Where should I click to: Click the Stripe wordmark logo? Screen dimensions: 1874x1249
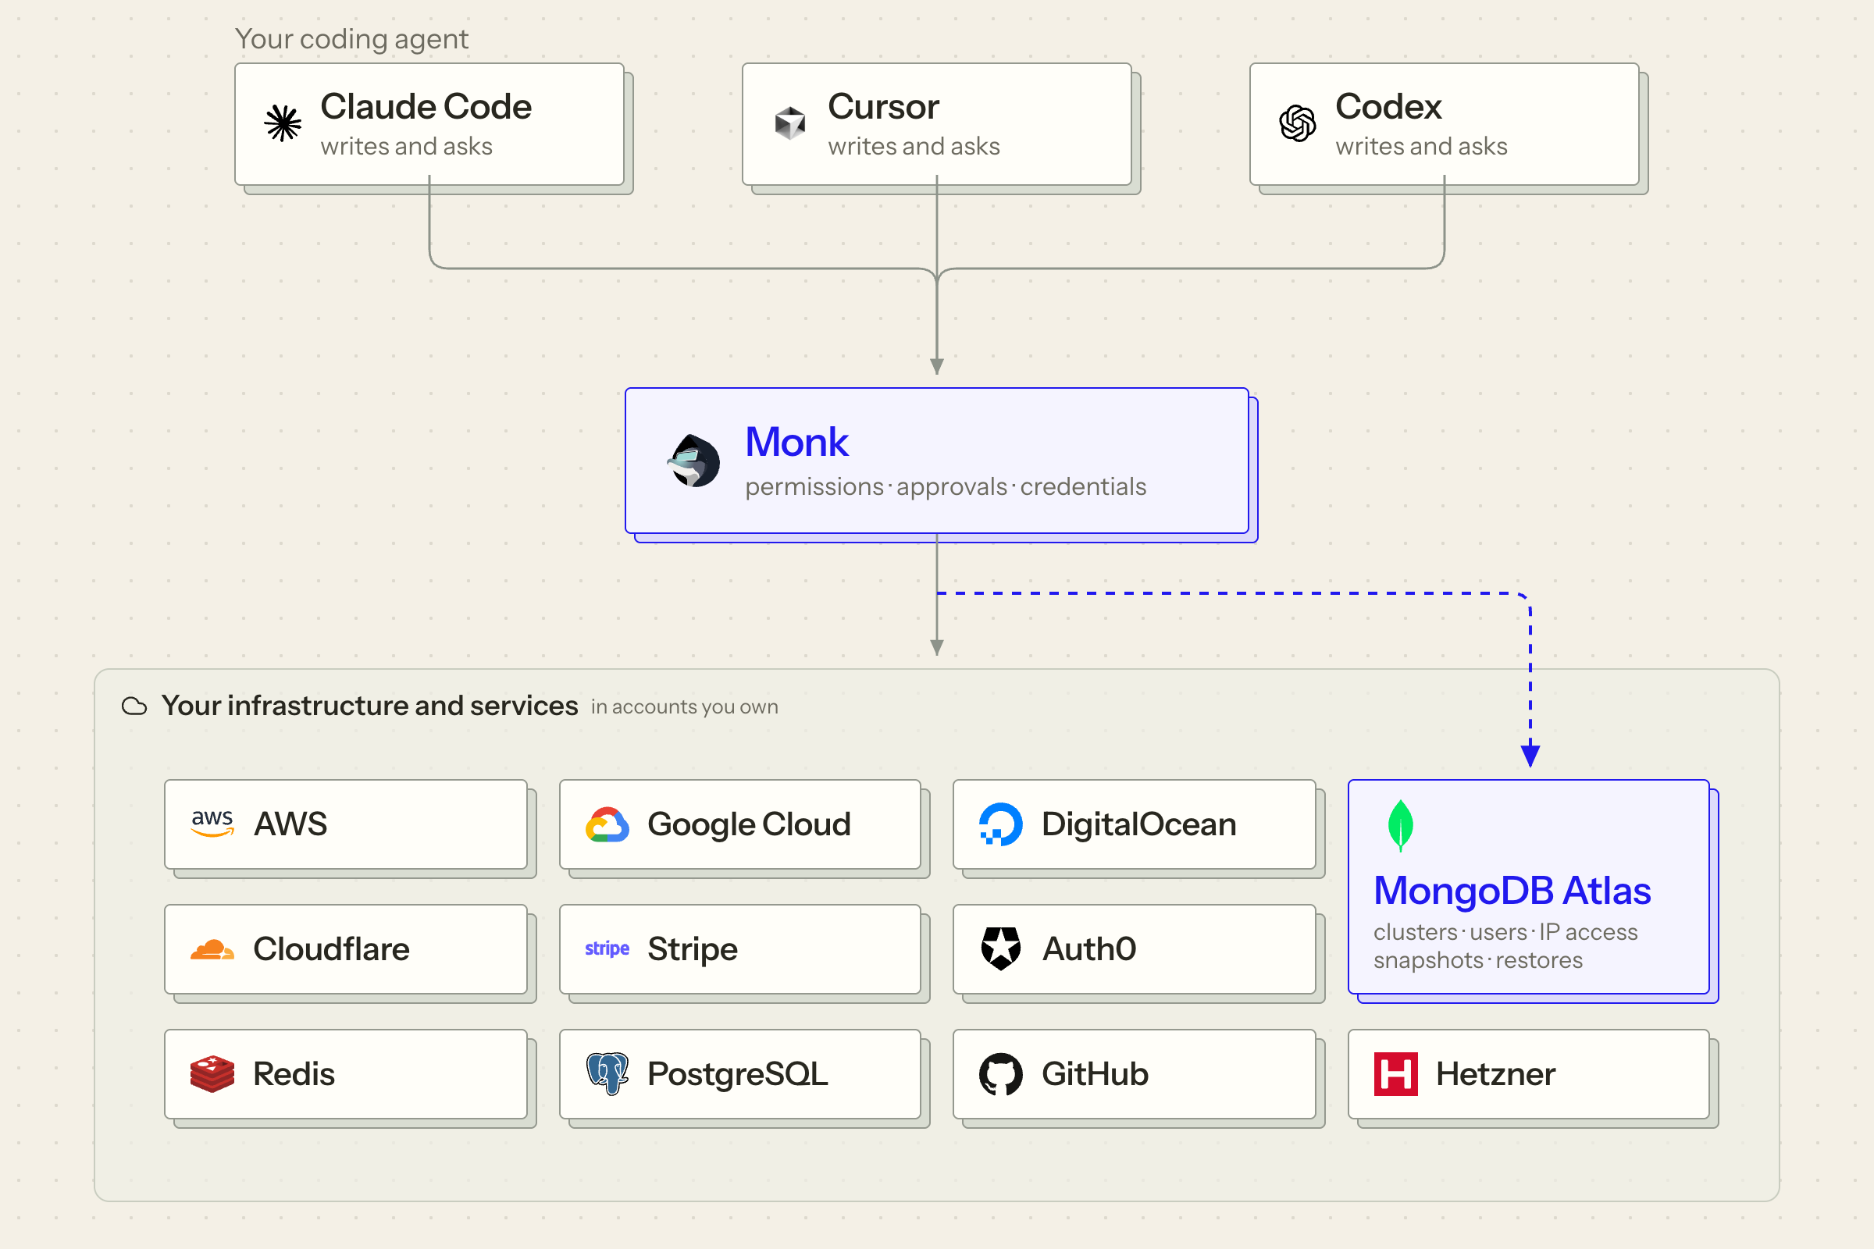(607, 948)
